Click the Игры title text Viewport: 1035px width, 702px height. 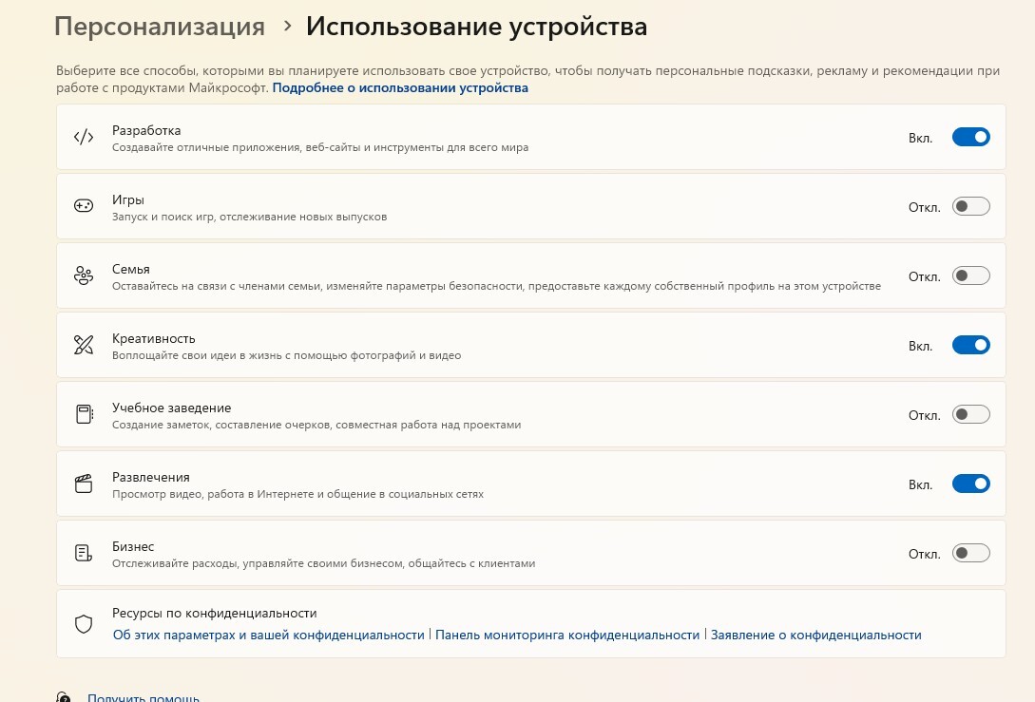(128, 199)
